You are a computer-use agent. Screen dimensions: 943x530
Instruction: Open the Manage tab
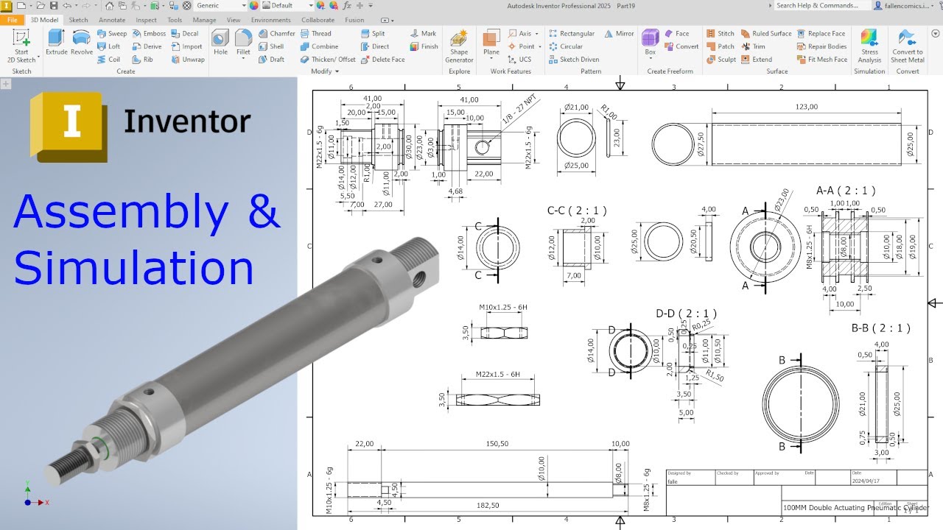(204, 20)
